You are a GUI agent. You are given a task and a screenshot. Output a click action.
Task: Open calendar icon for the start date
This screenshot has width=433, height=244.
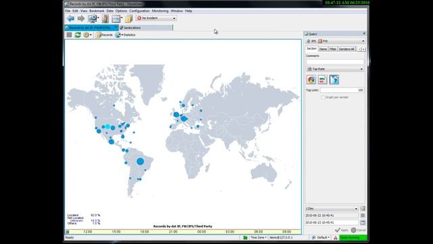point(363,216)
